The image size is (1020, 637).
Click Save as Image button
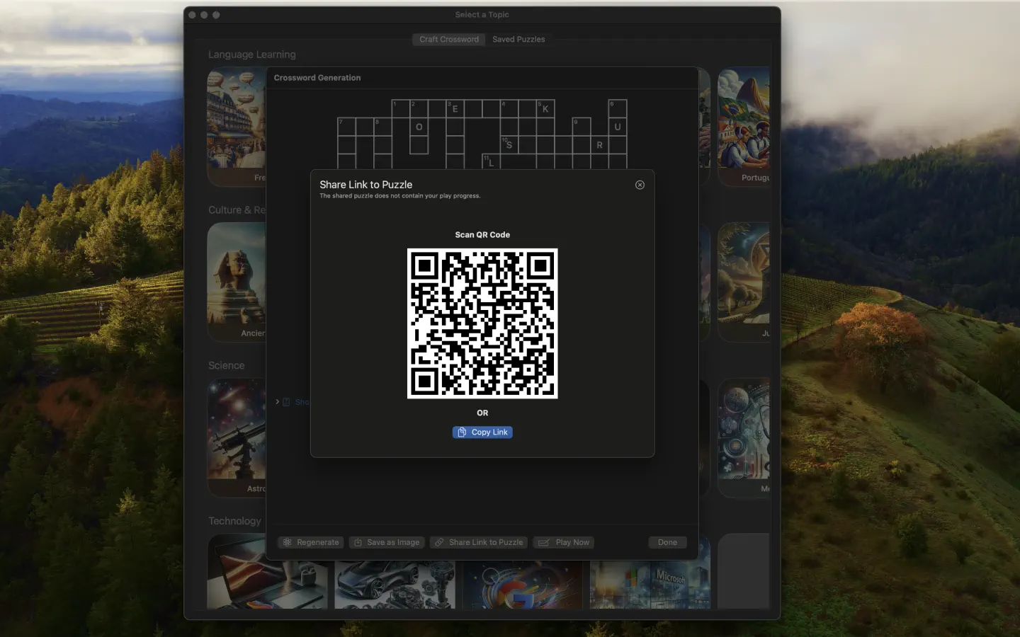[x=387, y=542]
